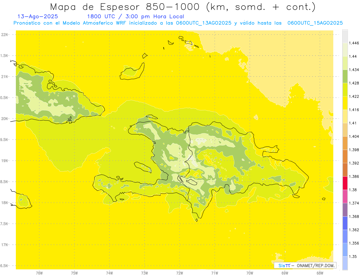This screenshot has width=359, height=277.
Task: Click the '72W' longitude label
Action: 180,273
